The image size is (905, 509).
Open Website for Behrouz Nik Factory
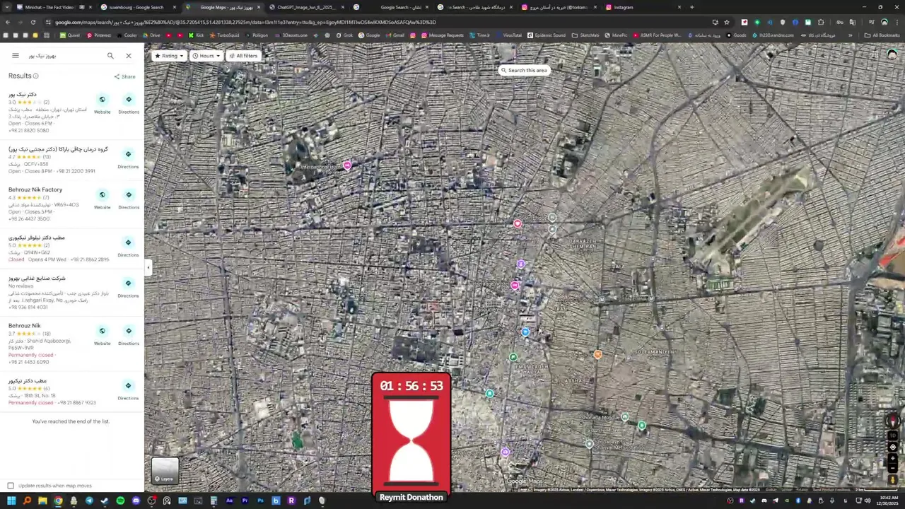pos(102,199)
